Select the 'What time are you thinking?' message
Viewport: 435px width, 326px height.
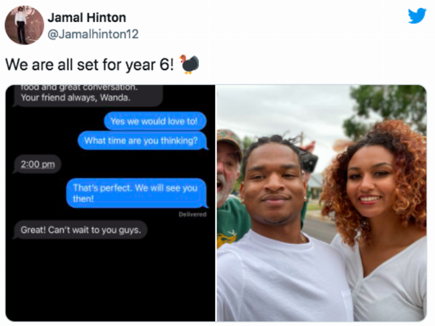point(142,141)
